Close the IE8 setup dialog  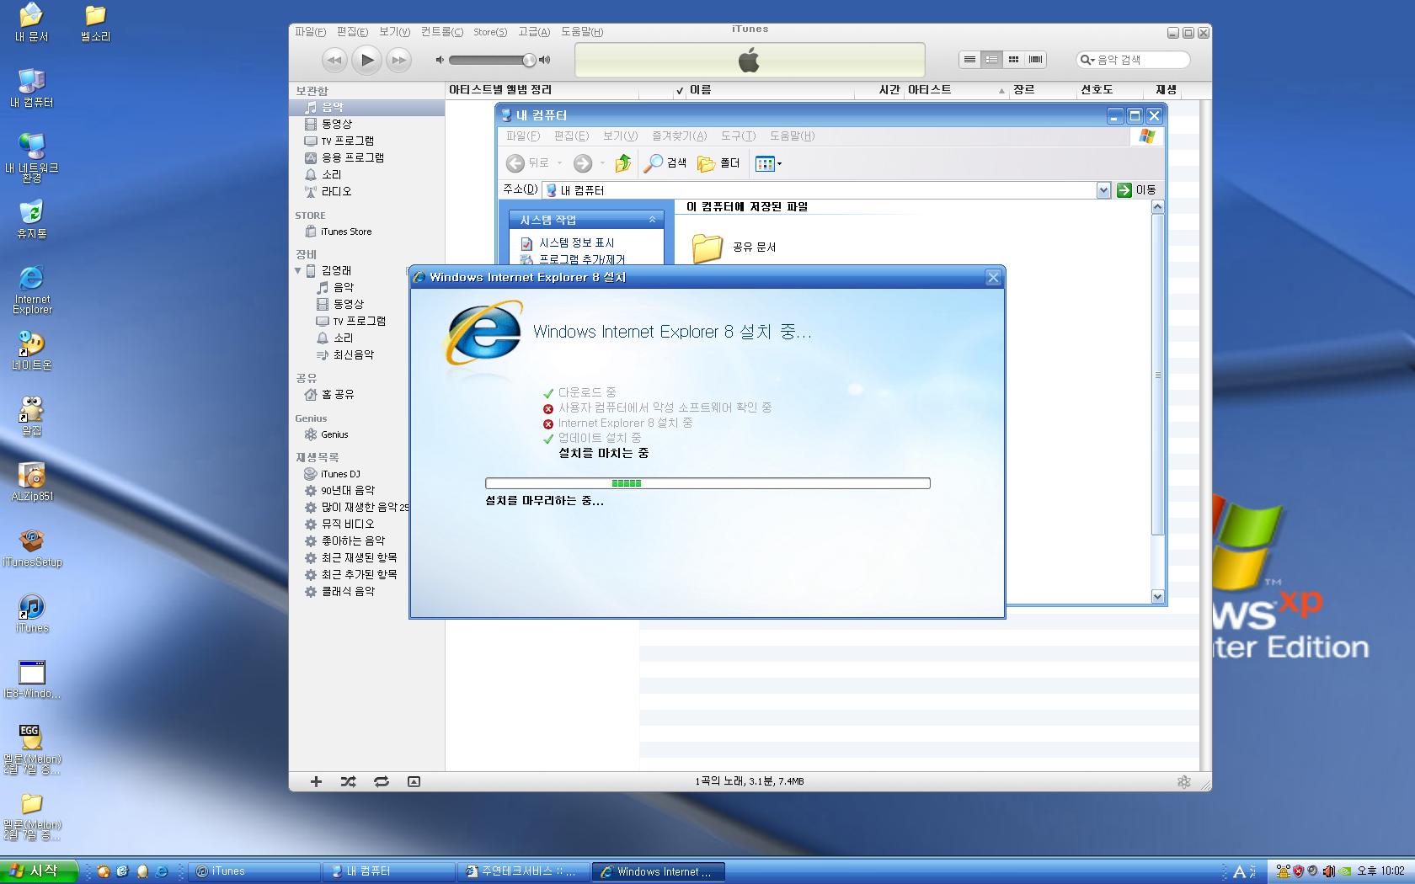[x=993, y=278]
